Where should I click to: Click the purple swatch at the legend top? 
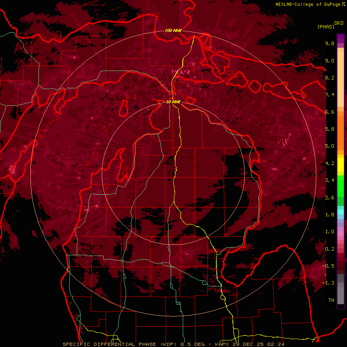pyautogui.click(x=340, y=39)
